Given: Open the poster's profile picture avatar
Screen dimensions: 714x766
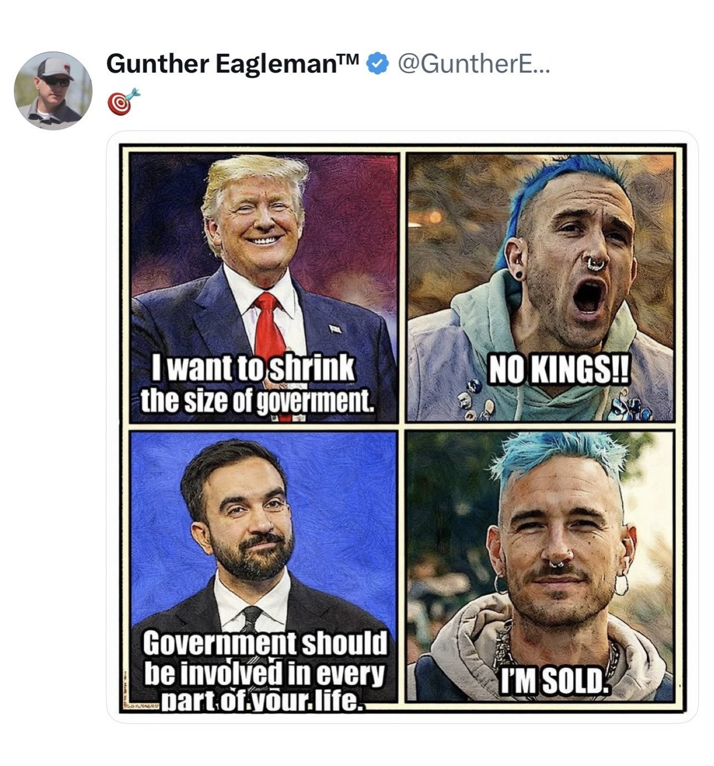Looking at the screenshot, I should 53,91.
